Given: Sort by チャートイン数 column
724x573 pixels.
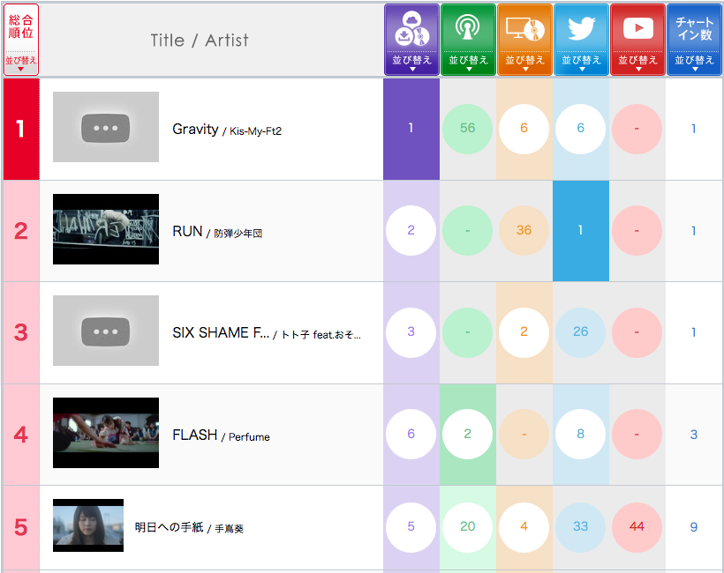Looking at the screenshot, I should [x=694, y=40].
